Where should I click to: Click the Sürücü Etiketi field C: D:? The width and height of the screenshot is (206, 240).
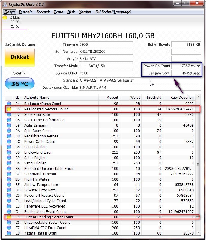coord(106,73)
